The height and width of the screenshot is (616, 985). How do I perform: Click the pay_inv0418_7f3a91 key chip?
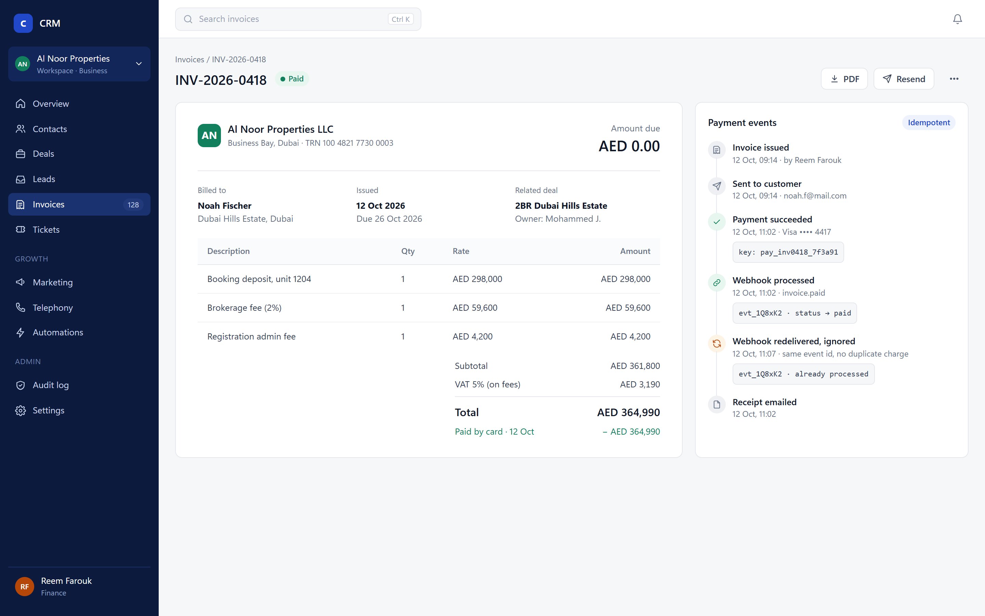tap(788, 252)
